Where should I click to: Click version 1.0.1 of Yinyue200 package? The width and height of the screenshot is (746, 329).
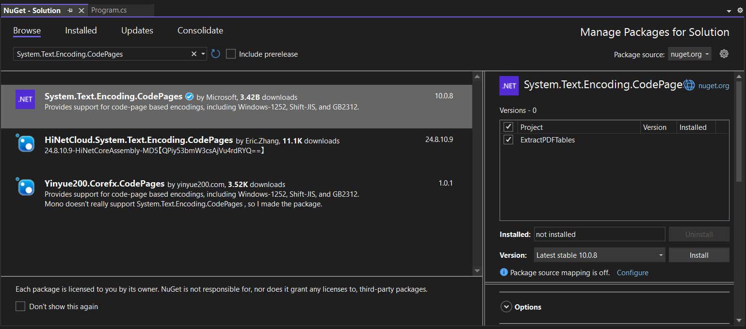(x=446, y=183)
